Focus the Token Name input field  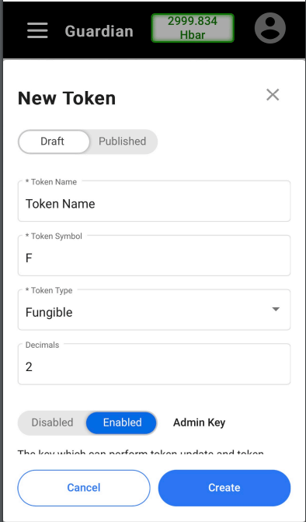pyautogui.click(x=154, y=201)
